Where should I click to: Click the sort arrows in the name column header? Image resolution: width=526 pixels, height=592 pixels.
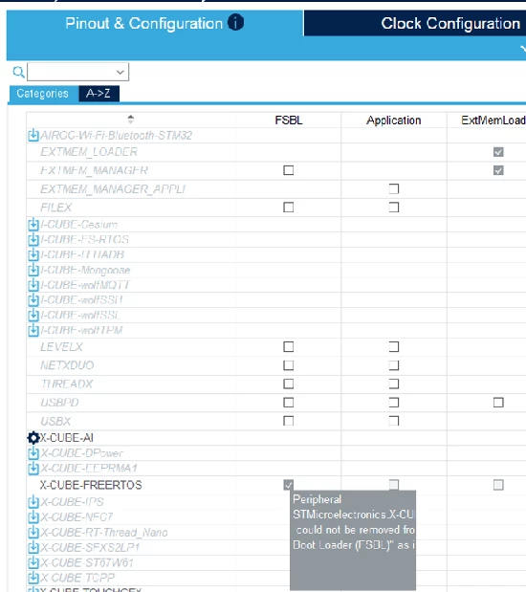tap(131, 120)
